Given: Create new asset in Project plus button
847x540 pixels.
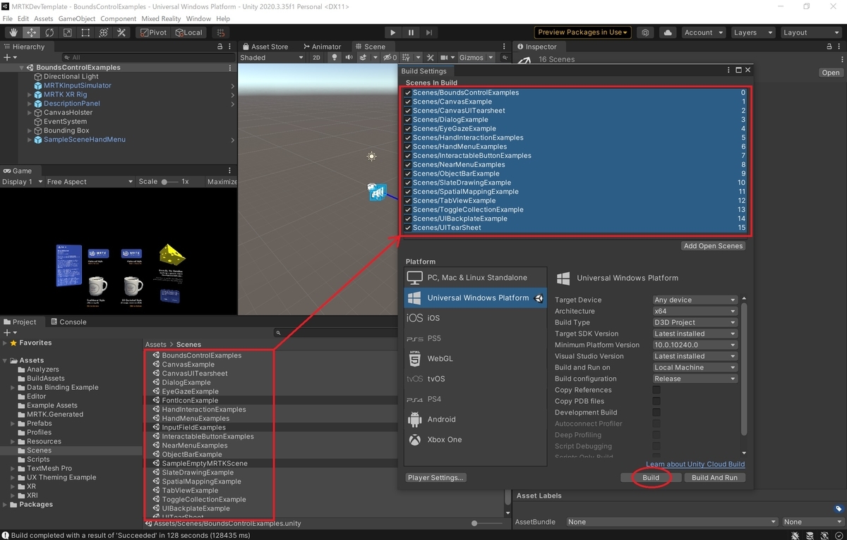Looking at the screenshot, I should [x=7, y=332].
